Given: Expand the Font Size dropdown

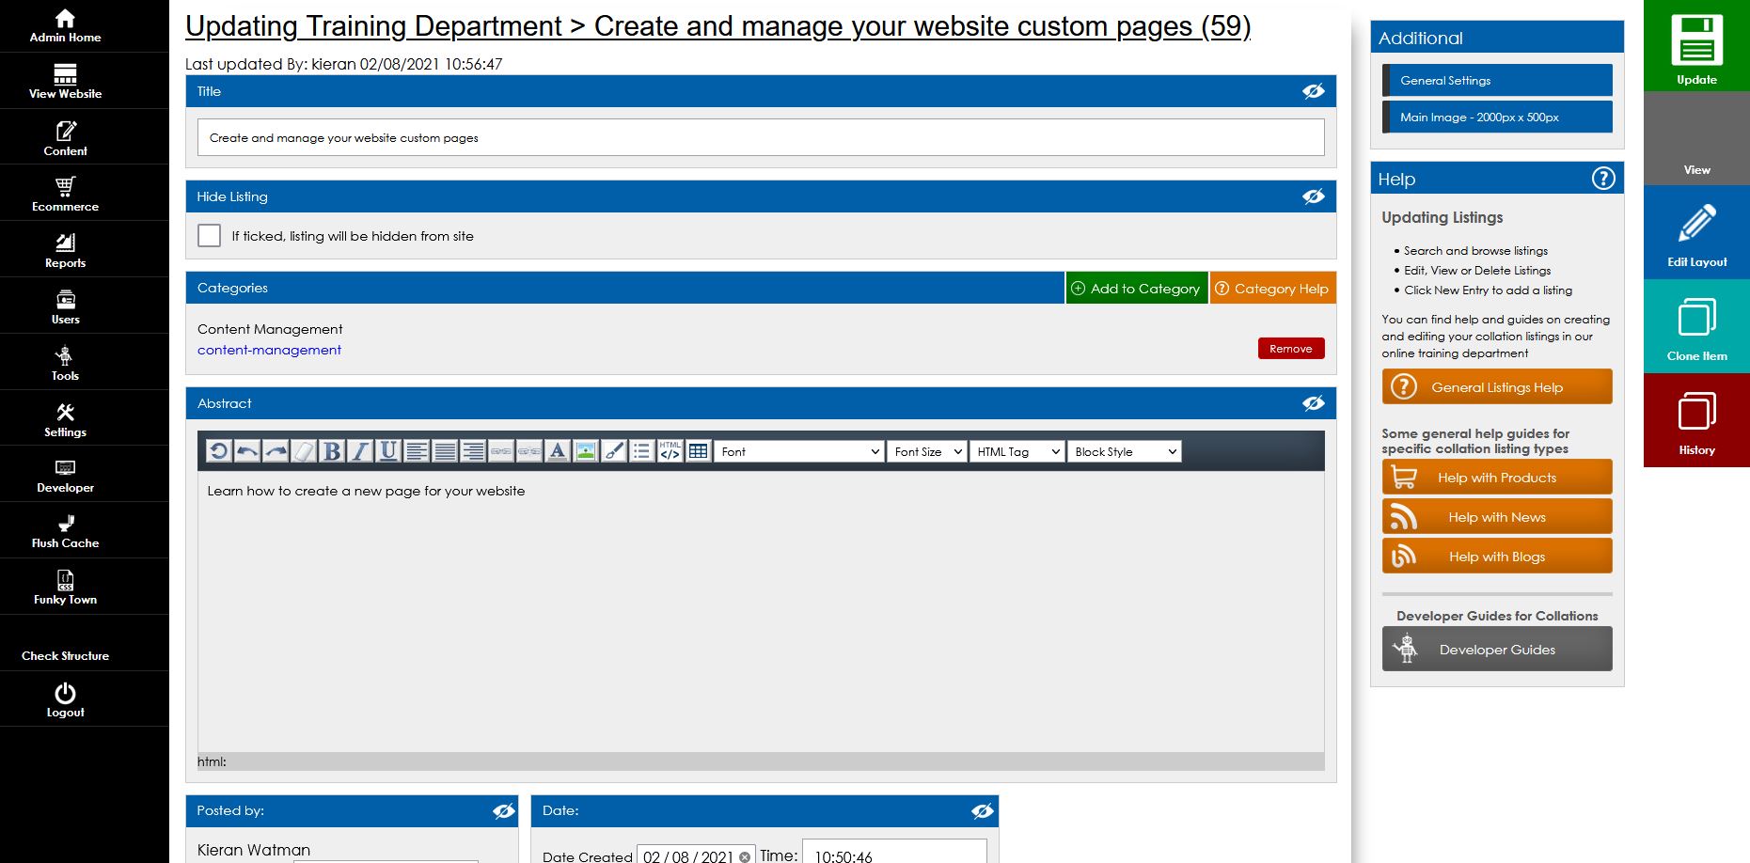Looking at the screenshot, I should pyautogui.click(x=927, y=452).
